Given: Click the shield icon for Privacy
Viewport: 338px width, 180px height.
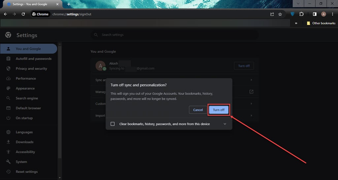Looking at the screenshot, I should [x=8, y=69].
